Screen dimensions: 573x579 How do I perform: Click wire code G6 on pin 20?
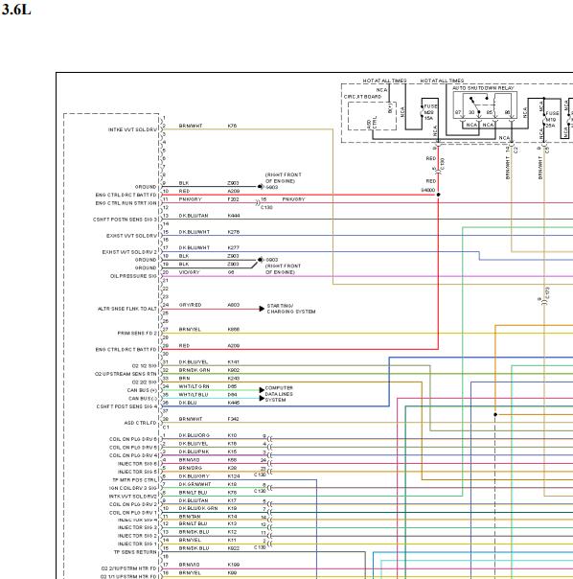[x=231, y=272]
